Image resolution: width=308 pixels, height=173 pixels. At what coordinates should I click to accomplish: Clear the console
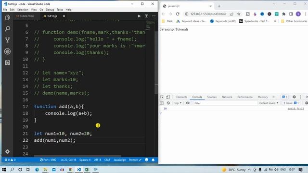168,103
